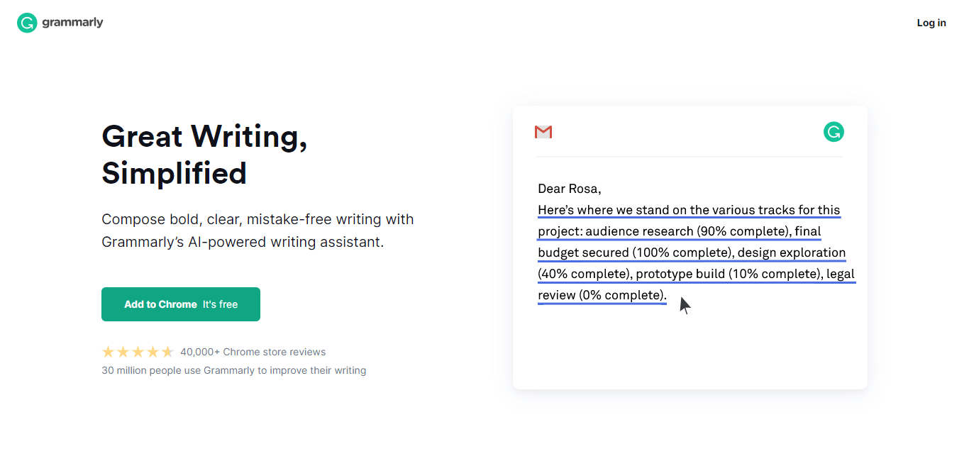The height and width of the screenshot is (466, 969).
Task: Click the fifth rating star
Action: (x=167, y=352)
